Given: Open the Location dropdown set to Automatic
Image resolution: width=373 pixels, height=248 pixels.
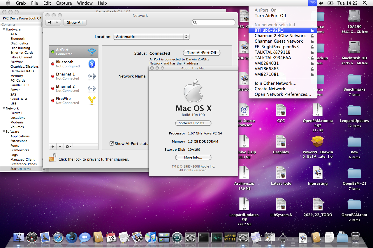Looking at the screenshot, I should click(151, 37).
